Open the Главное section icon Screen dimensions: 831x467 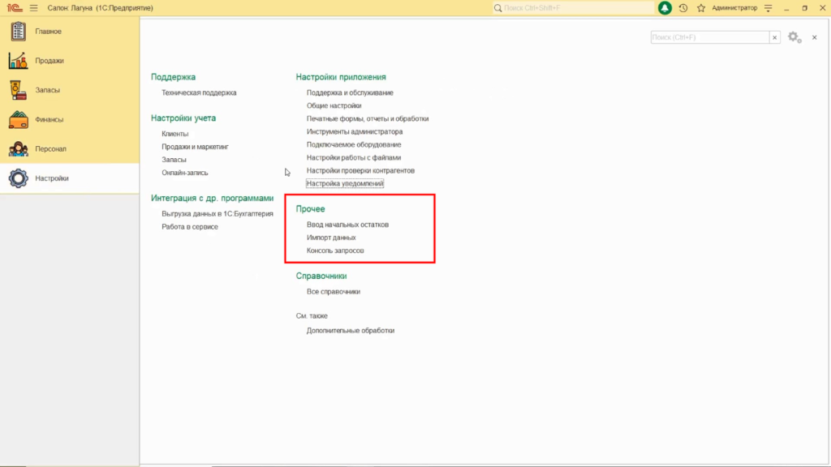18,32
